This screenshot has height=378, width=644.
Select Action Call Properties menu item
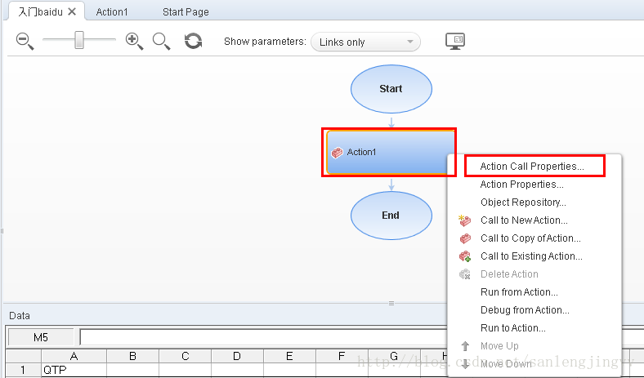tap(532, 167)
